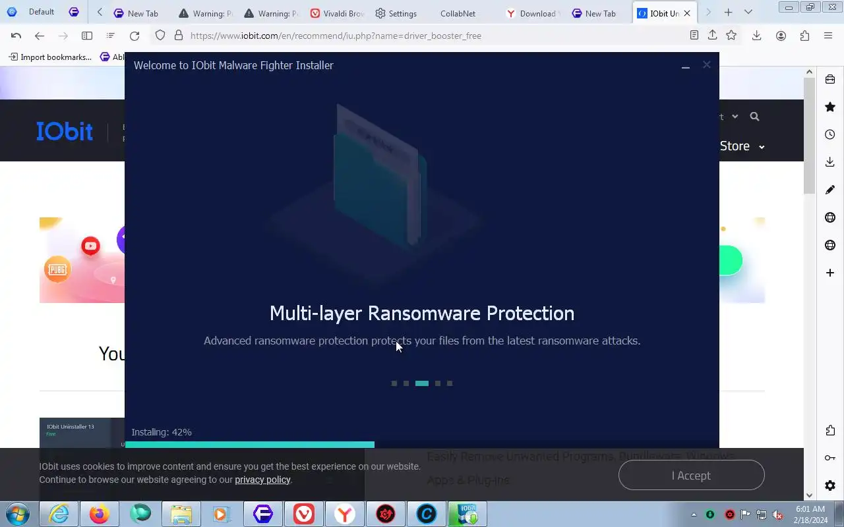Click the volume icon in system tray

click(x=778, y=514)
